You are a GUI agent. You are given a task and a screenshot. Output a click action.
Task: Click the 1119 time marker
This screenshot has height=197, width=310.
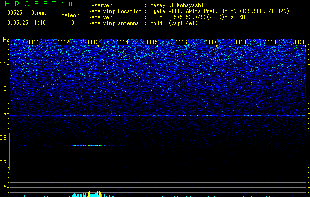click(270, 42)
